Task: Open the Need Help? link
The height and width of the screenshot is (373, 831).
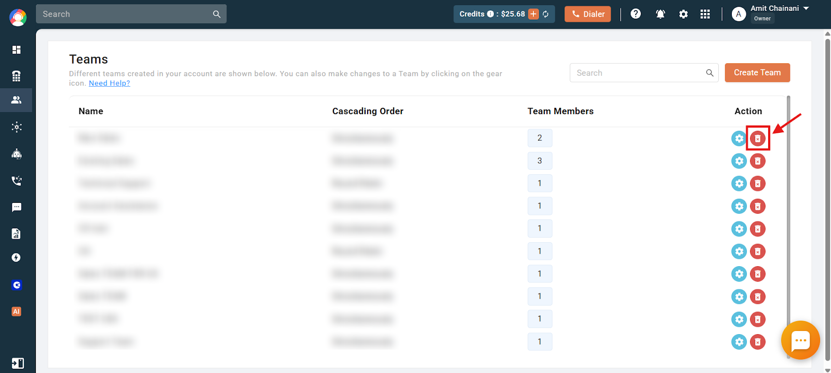Action: point(110,83)
